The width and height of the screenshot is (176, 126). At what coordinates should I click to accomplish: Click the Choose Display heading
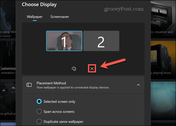[x=39, y=5]
